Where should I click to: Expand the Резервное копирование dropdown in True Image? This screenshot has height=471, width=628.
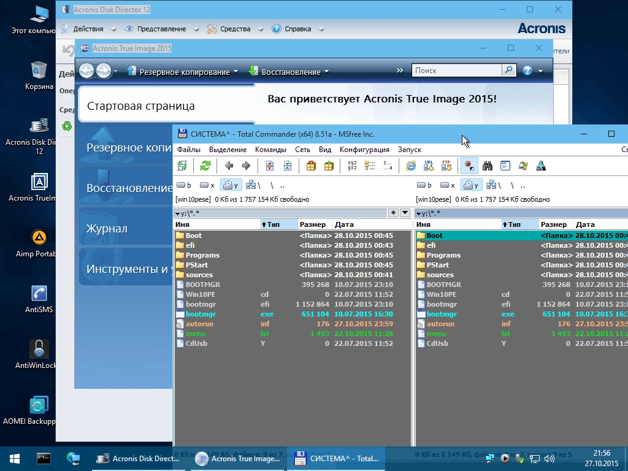pyautogui.click(x=235, y=72)
